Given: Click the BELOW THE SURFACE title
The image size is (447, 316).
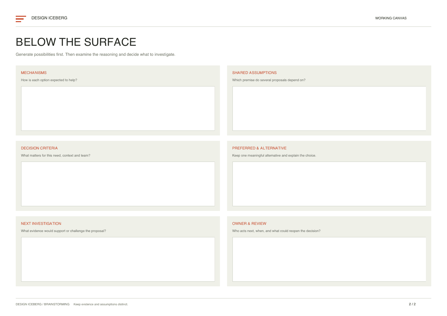Looking at the screenshot, I should 76,42.
